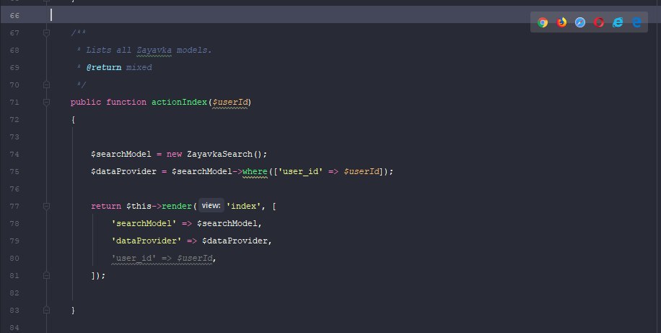Click 'searchModel' array key string

coord(144,223)
